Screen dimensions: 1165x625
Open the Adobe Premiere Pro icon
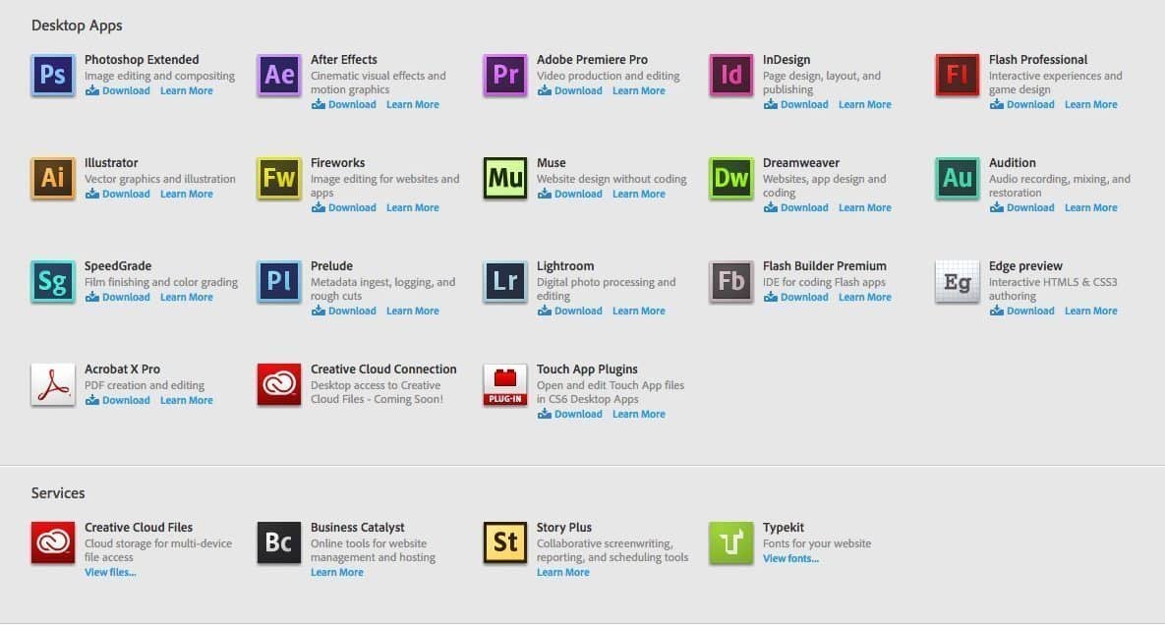[x=504, y=75]
